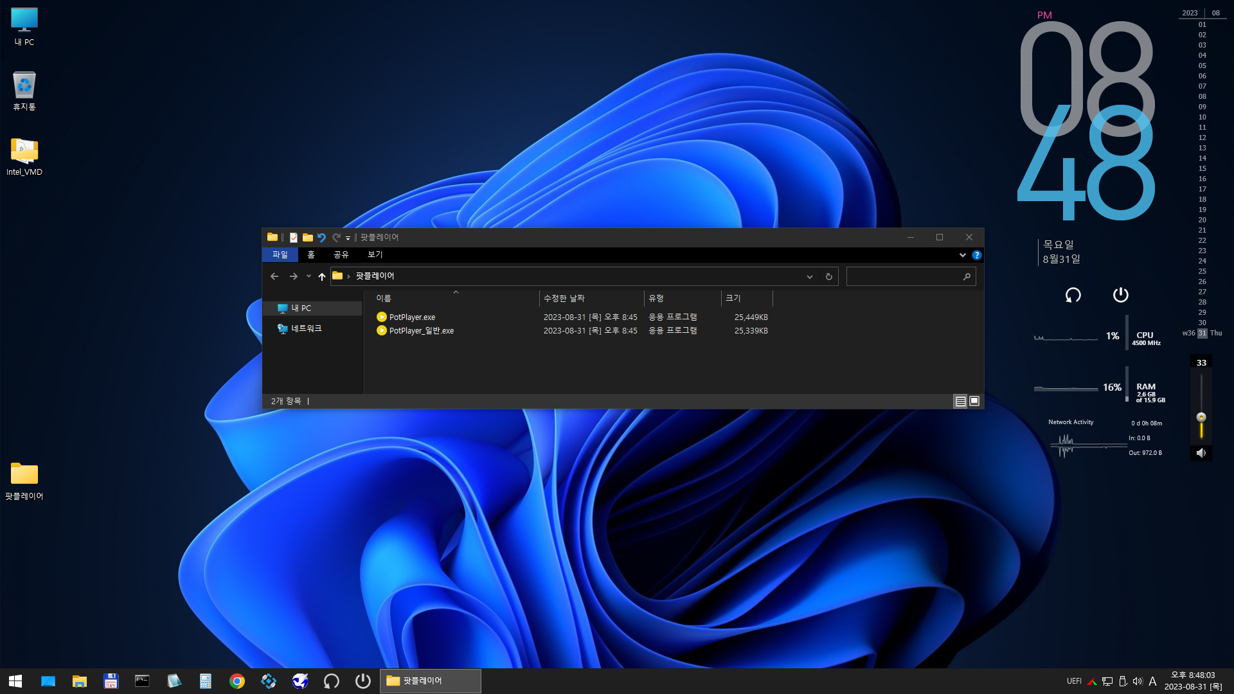Launch File Explorer from the taskbar
The height and width of the screenshot is (694, 1234).
click(80, 681)
